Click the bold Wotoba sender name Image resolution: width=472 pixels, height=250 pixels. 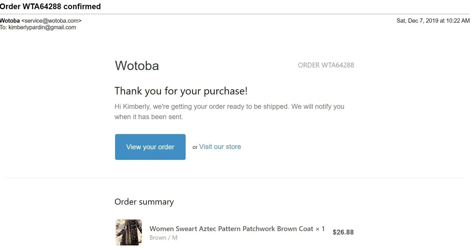tap(10, 21)
